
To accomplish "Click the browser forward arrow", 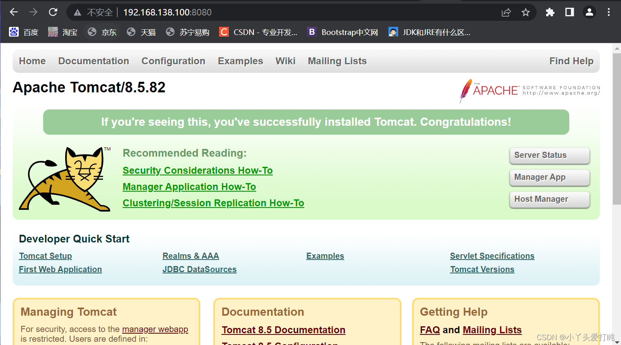I will [x=33, y=12].
